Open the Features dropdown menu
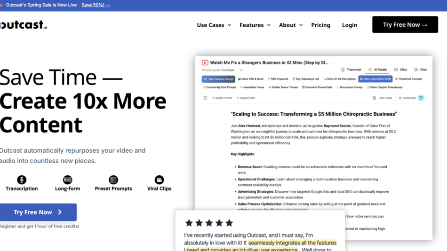Screen dimensions: 447x251 [x=255, y=25]
